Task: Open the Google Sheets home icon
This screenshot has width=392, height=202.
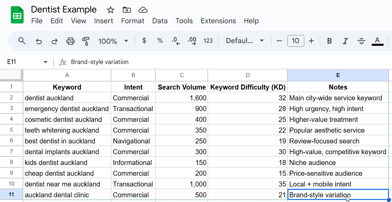Action: (17, 15)
